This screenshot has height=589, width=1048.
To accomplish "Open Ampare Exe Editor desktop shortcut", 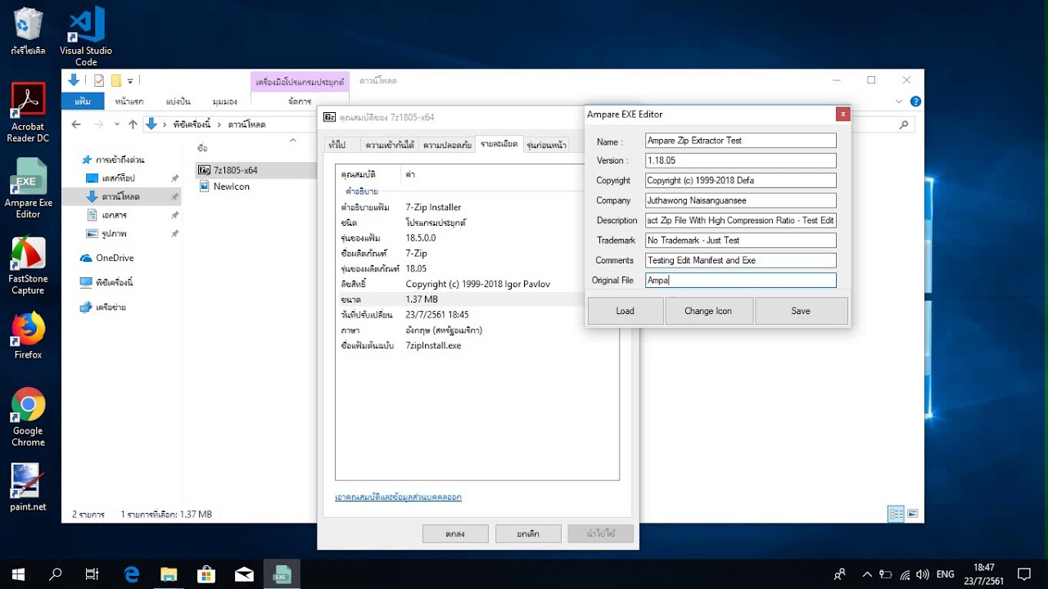I will pos(28,188).
